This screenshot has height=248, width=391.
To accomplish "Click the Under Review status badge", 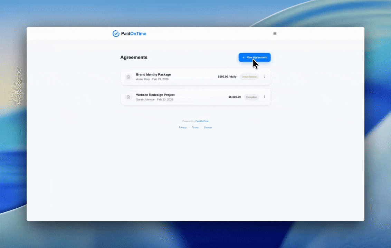I will click(x=249, y=77).
